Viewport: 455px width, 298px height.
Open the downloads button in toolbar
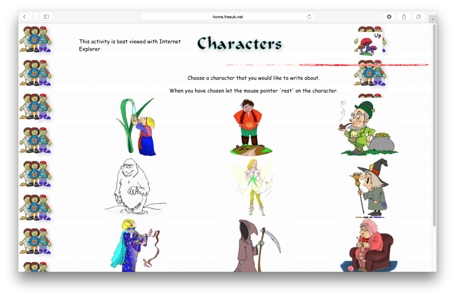389,16
